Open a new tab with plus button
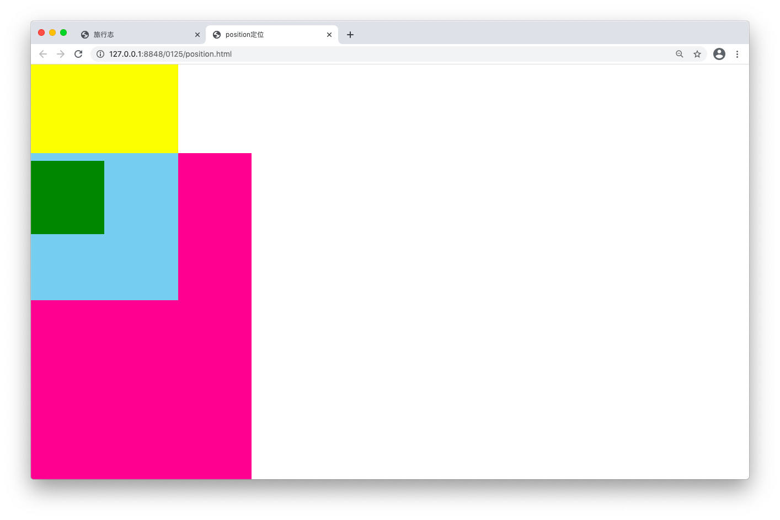Viewport: 780px width, 520px height. coord(350,35)
